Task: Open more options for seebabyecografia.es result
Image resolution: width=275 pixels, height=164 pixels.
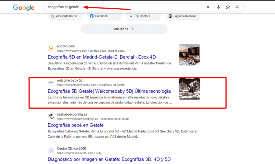Action: (x=133, y=119)
